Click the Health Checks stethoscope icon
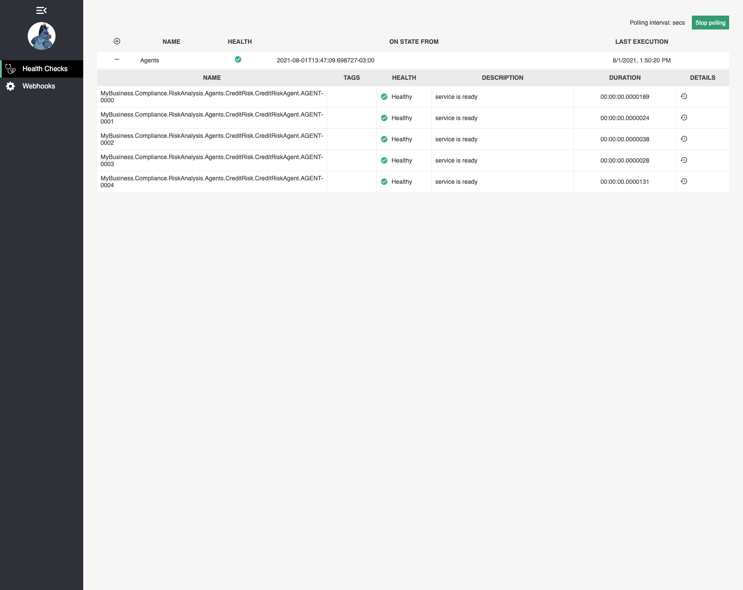Screen dimensions: 743x590 (x=10, y=69)
